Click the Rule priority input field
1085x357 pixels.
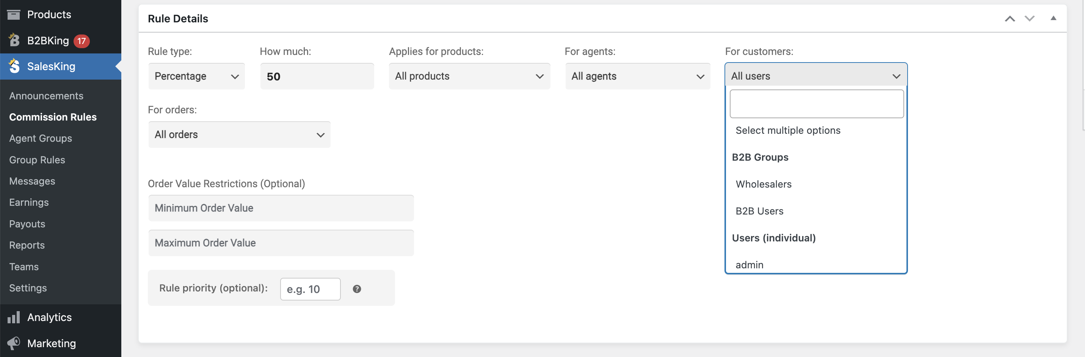(310, 289)
